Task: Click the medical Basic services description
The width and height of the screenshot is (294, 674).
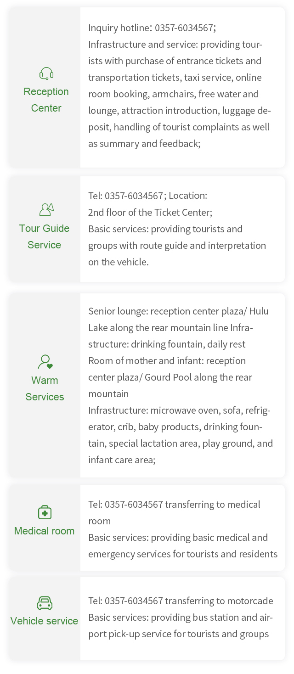Action: pos(182,546)
